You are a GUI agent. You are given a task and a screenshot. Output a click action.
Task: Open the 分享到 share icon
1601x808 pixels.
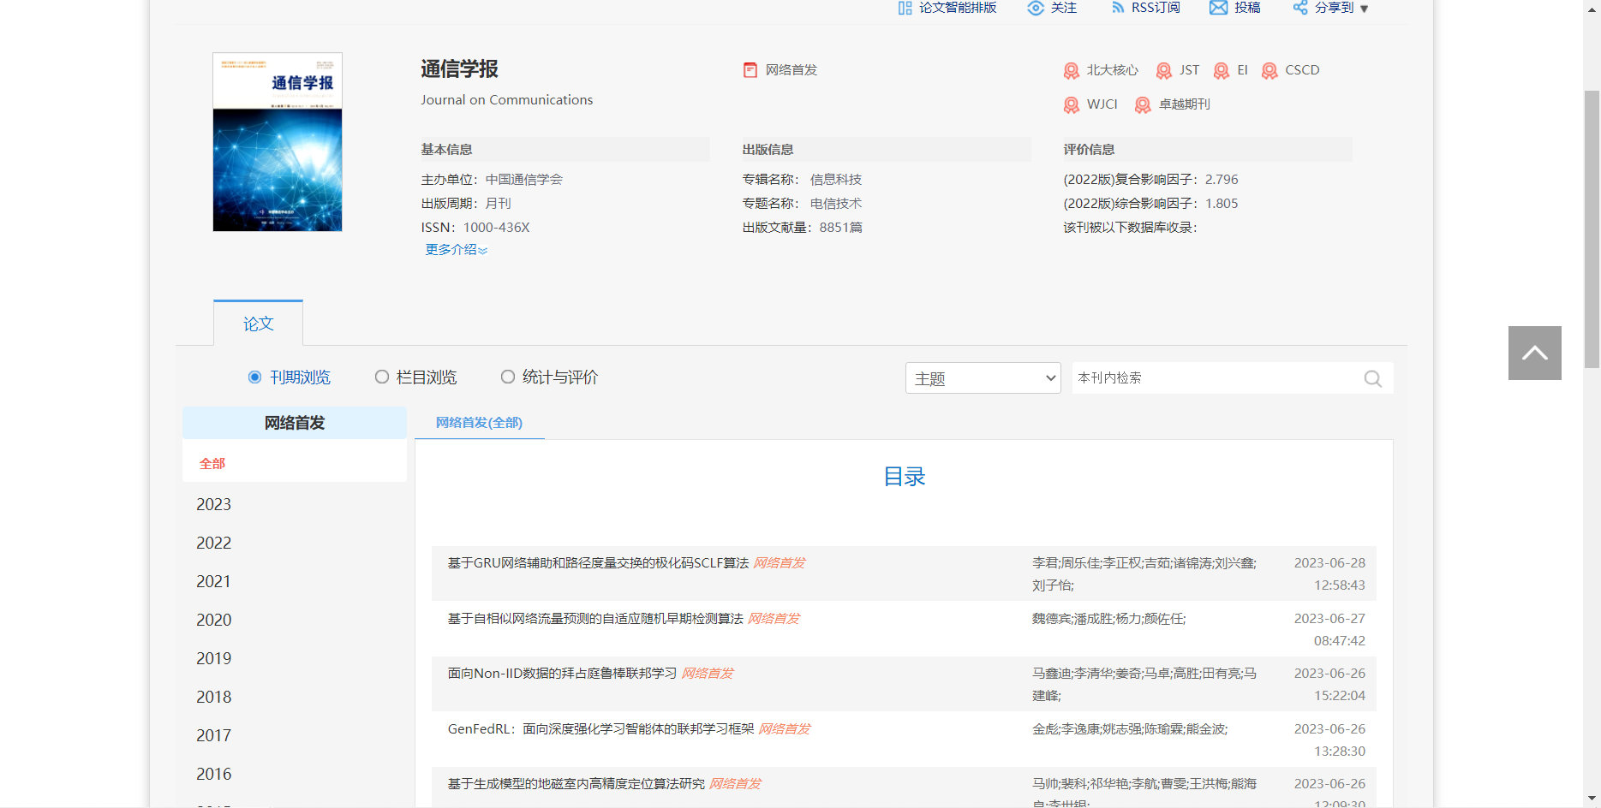coord(1300,8)
